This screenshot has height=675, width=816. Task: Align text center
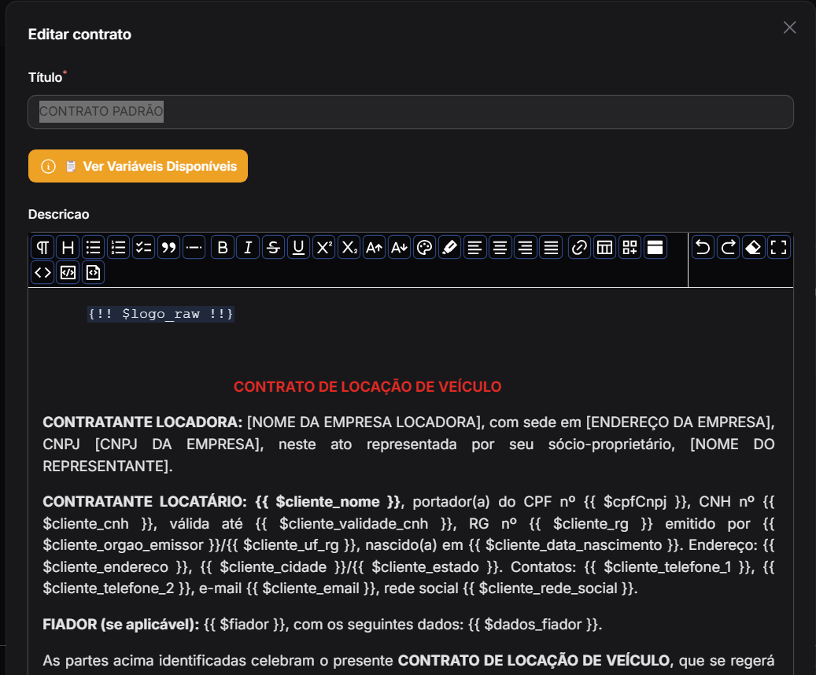pyautogui.click(x=500, y=247)
